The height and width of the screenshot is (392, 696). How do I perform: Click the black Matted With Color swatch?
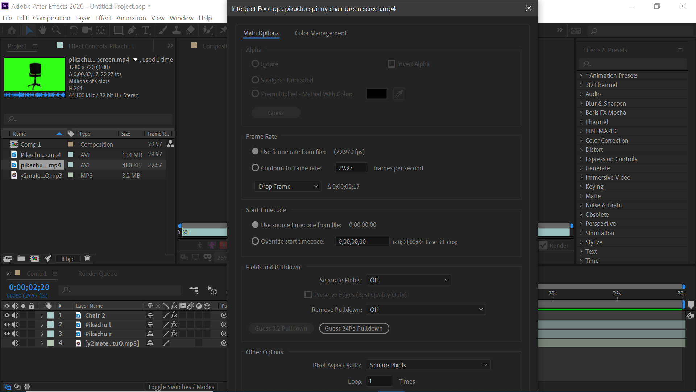[x=377, y=94]
